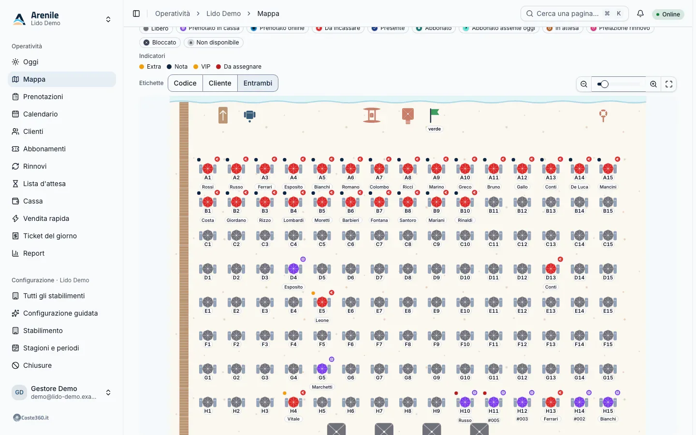Open Prenotazioni page

click(x=62, y=97)
